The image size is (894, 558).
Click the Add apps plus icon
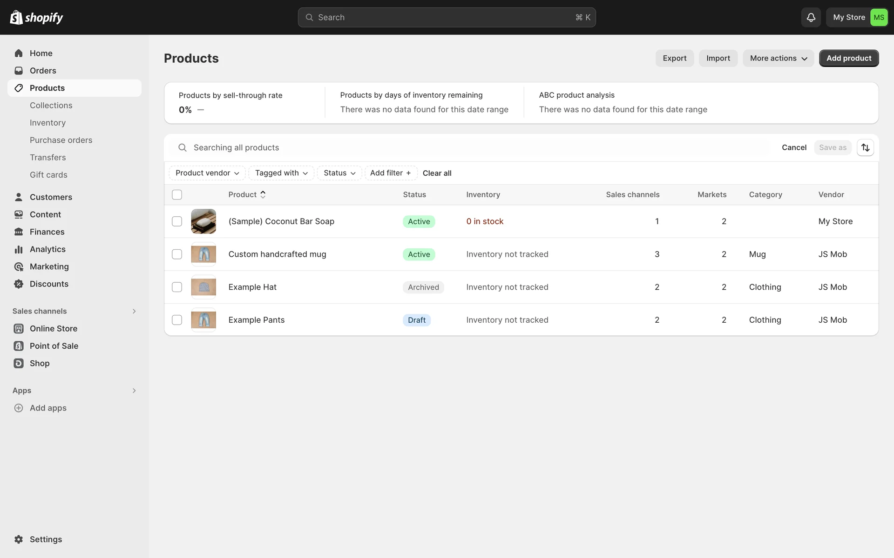[19, 408]
